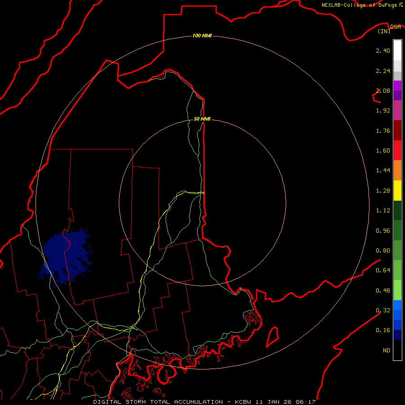Click the [IN] units label
The width and height of the screenshot is (405, 405).
384,31
